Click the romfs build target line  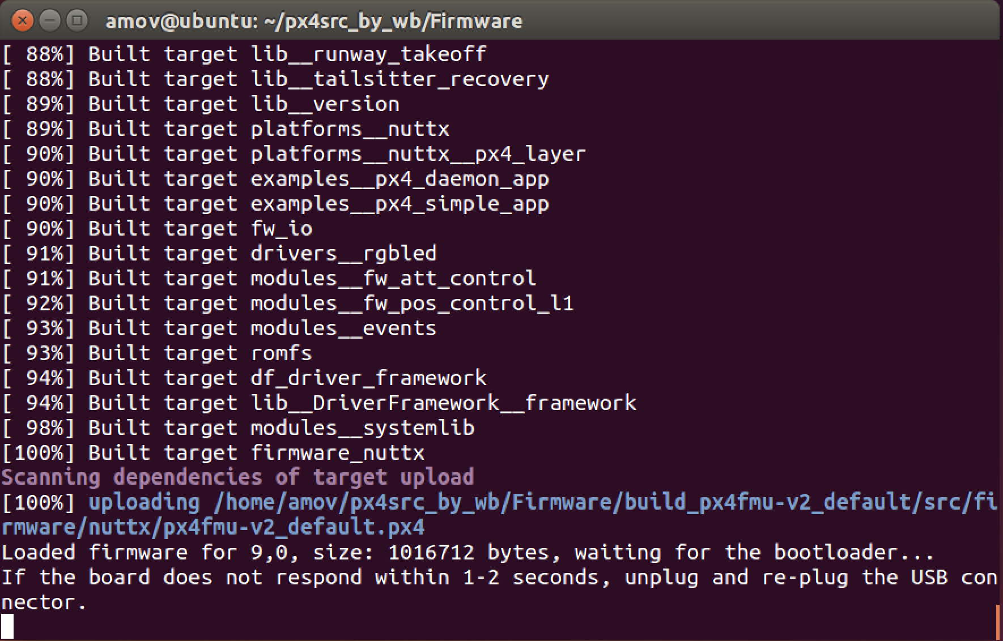point(157,353)
